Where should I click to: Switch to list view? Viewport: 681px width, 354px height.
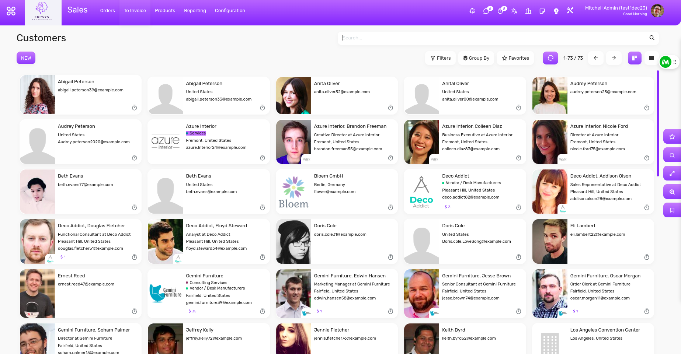[x=652, y=58]
